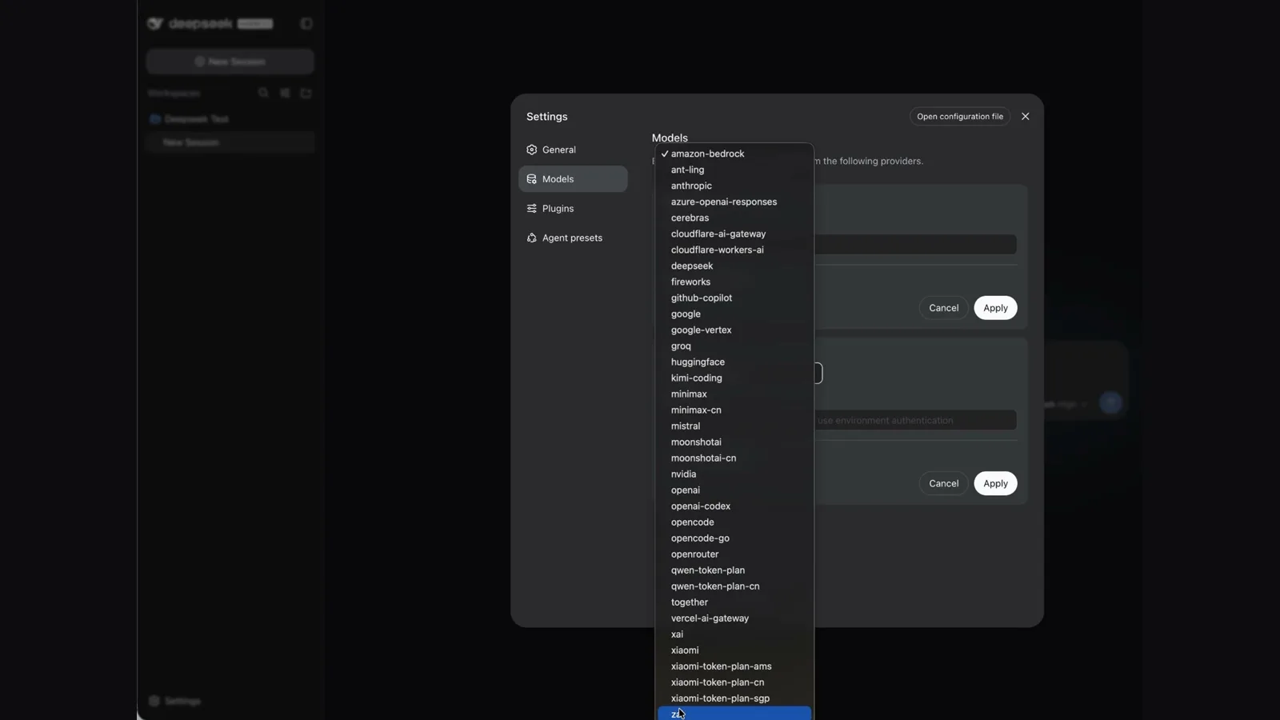Pick nvidia in the provider list
The height and width of the screenshot is (720, 1280).
[x=734, y=474]
